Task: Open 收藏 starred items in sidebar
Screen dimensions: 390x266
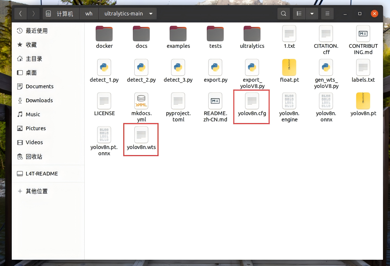Action: point(48,45)
